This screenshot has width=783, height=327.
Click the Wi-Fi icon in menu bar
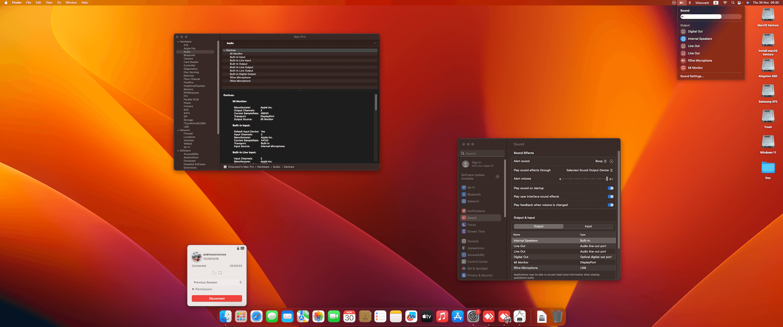(725, 2)
